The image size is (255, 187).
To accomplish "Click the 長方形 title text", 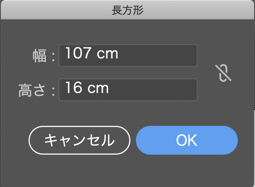I will coord(127,10).
